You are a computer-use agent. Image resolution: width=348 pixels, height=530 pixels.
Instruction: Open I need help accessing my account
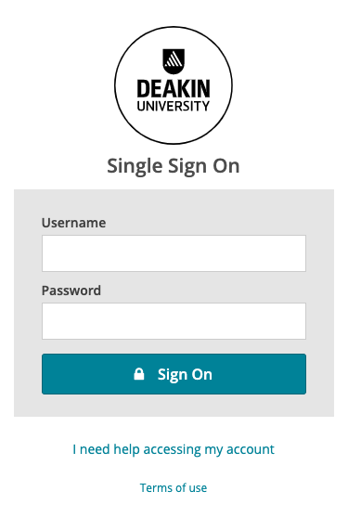click(x=174, y=449)
